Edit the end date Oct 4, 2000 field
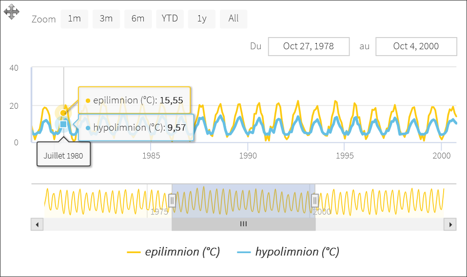 (416, 46)
